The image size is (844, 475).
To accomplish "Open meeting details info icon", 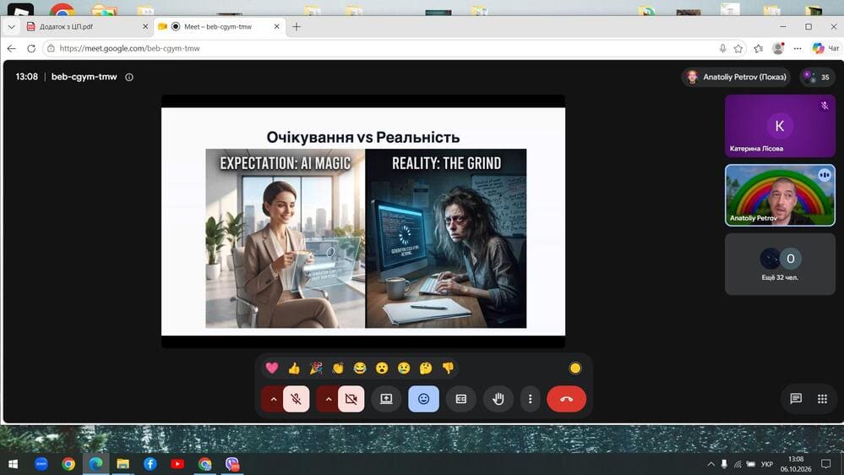I will pyautogui.click(x=129, y=77).
